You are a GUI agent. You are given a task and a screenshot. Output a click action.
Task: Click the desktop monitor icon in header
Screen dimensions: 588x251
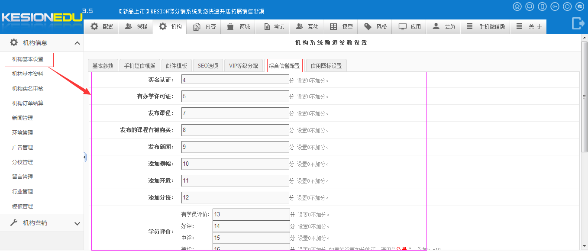pyautogui.click(x=530, y=6)
